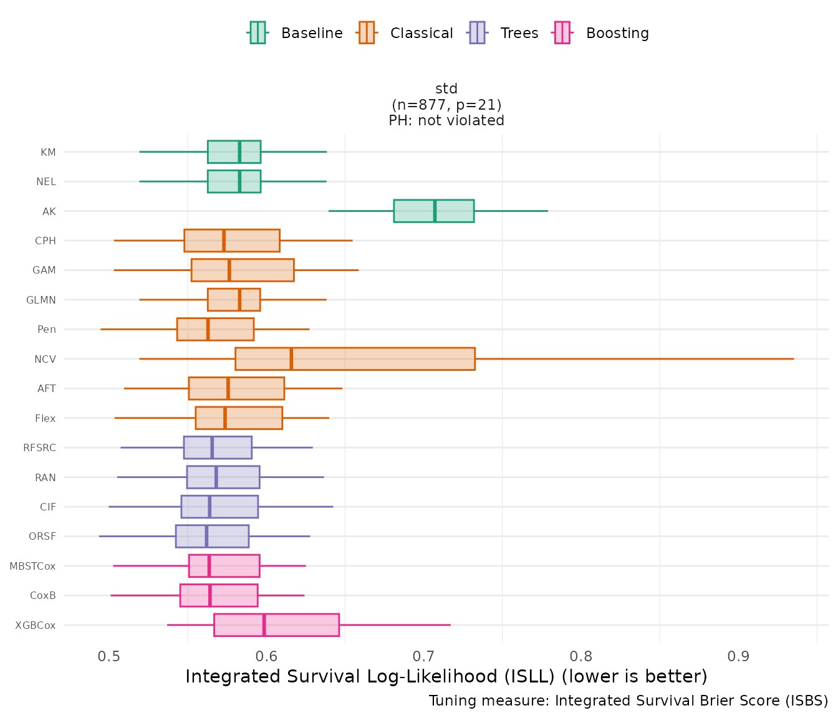Select the RFSRC boxplot box
Image resolution: width=838 pixels, height=718 pixels.
tap(218, 448)
